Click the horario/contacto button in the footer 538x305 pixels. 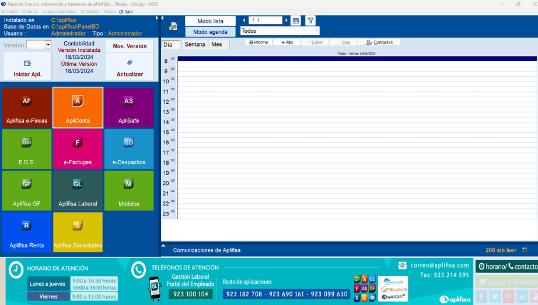tap(507, 267)
